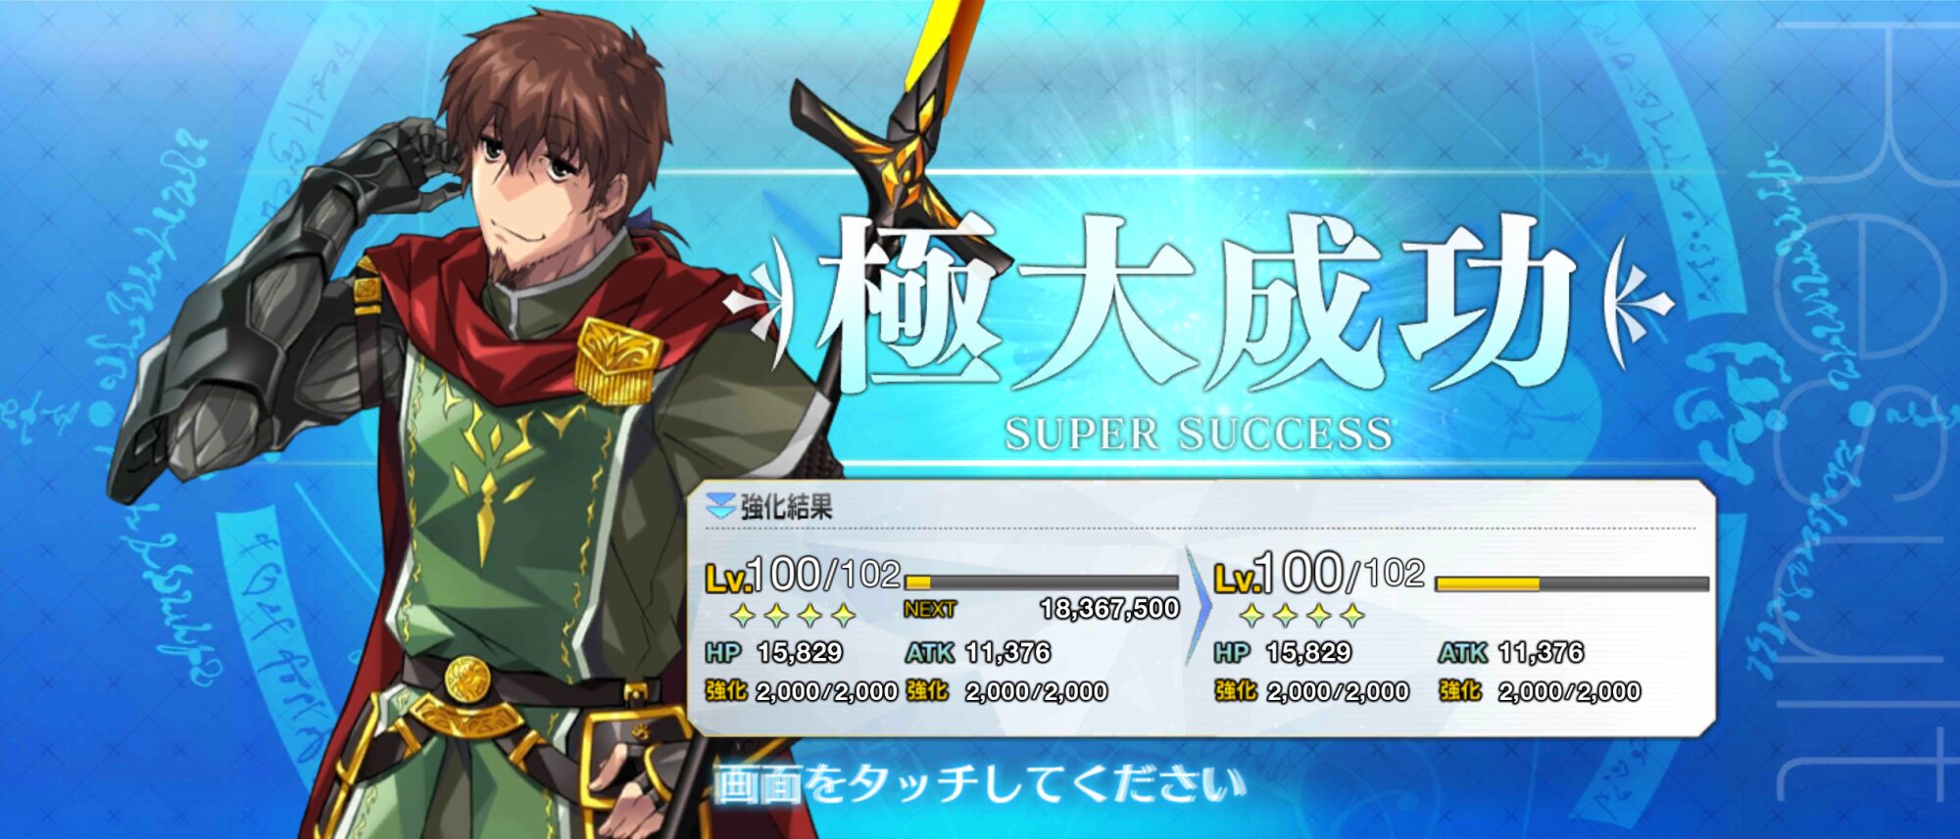This screenshot has height=839, width=1960.
Task: Click the NEXT experience label
Action: point(929,610)
